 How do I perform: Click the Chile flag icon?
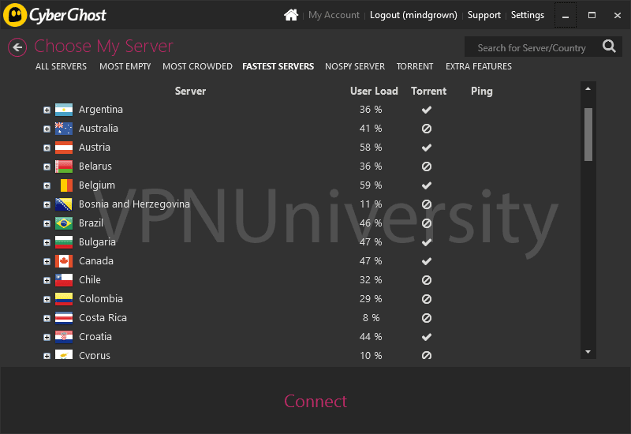(64, 280)
